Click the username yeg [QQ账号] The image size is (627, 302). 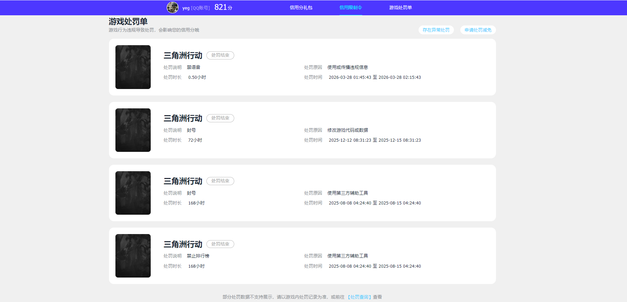click(x=196, y=8)
